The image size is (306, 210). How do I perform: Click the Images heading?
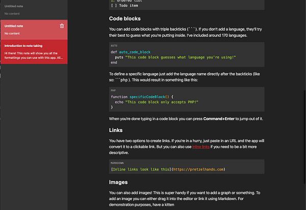pos(118,182)
